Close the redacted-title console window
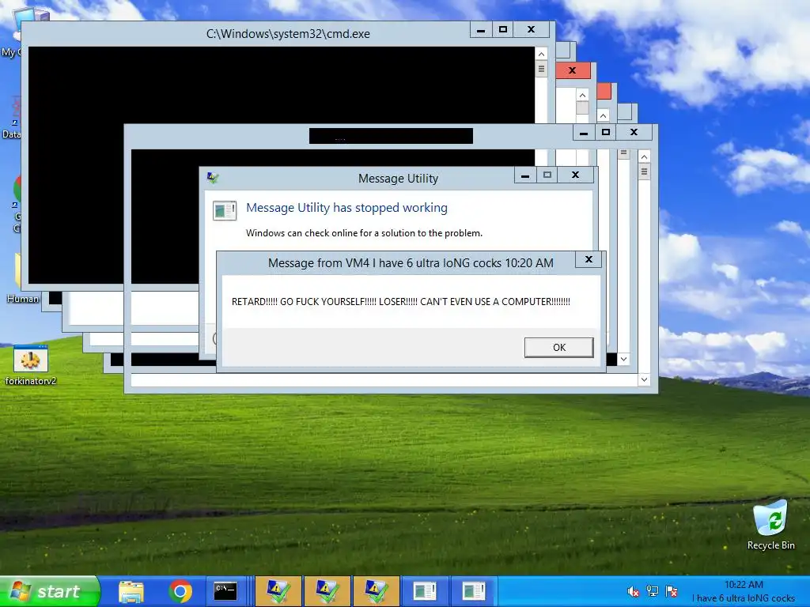 634,132
